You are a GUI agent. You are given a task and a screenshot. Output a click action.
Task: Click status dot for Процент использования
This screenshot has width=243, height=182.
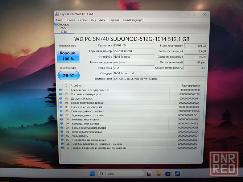tap(61, 107)
